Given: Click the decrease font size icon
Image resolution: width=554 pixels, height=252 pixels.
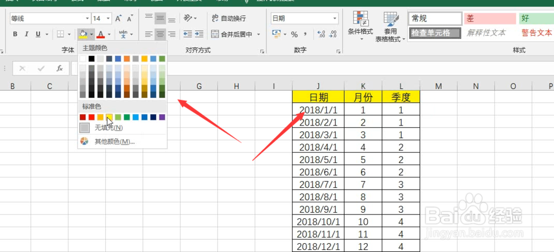Looking at the screenshot, I should click(x=130, y=18).
